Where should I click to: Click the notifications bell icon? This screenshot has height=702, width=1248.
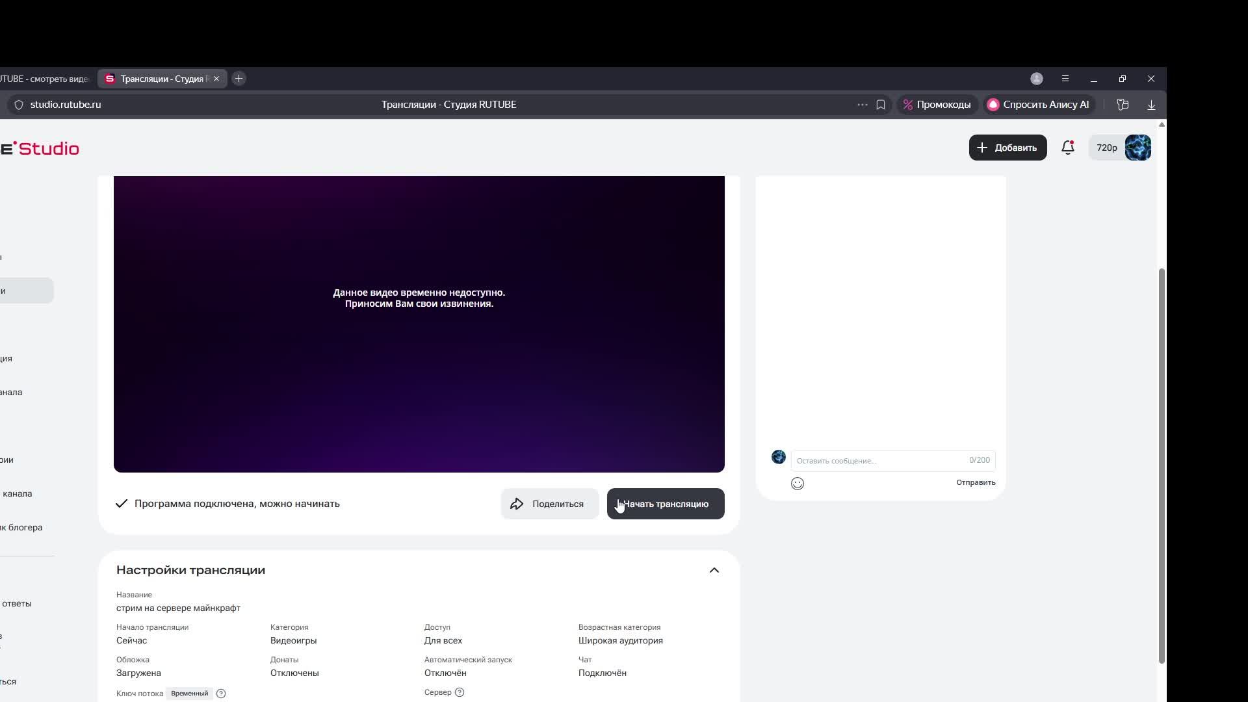tap(1067, 148)
